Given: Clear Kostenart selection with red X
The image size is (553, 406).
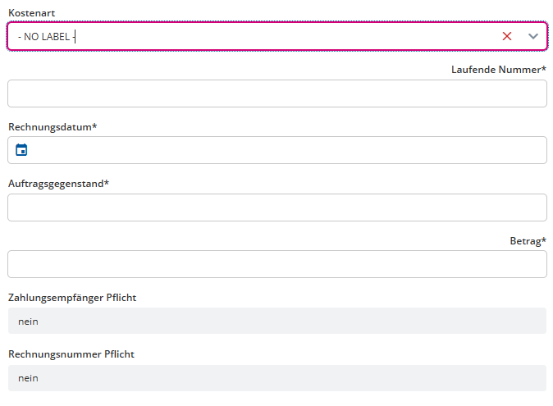Looking at the screenshot, I should [507, 36].
